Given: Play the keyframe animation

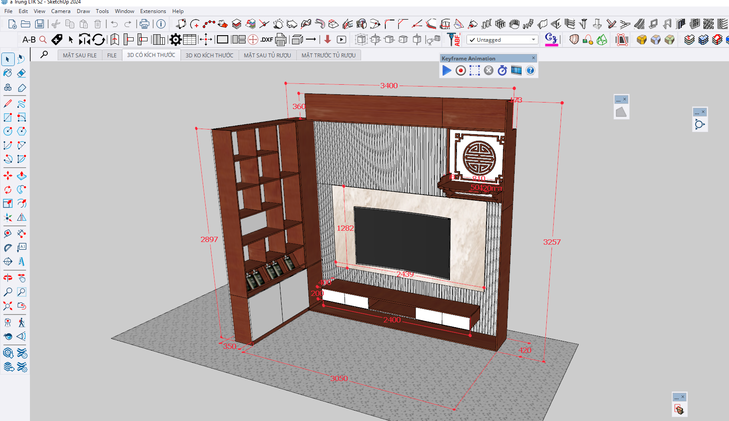Looking at the screenshot, I should pyautogui.click(x=447, y=70).
